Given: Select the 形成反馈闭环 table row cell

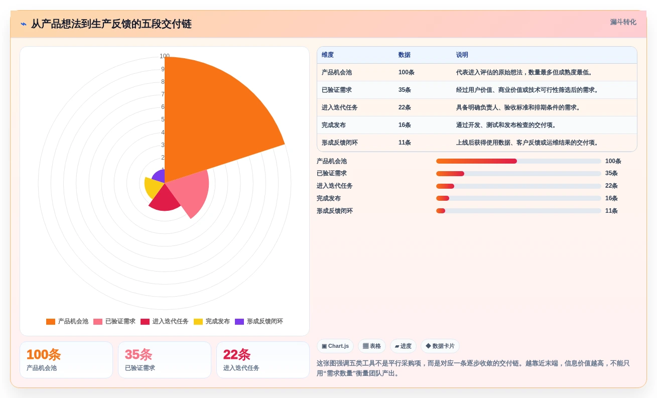Looking at the screenshot, I should [x=340, y=143].
